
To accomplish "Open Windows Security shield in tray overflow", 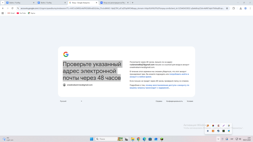I will click(229, 131).
